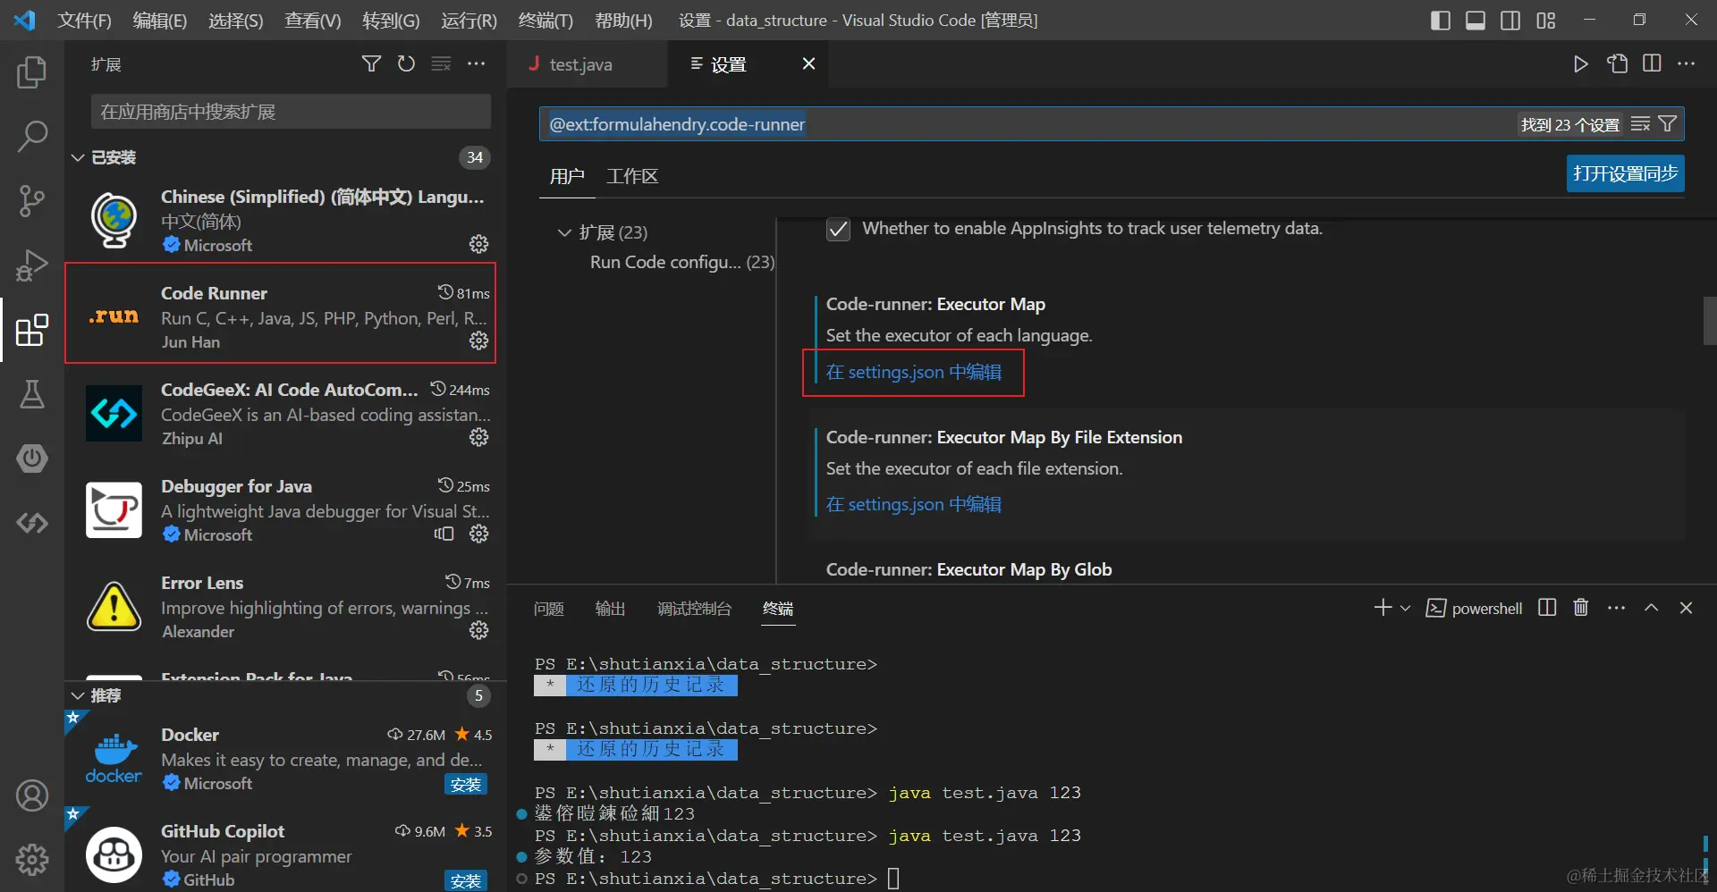The image size is (1717, 892).
Task: Uncheck the AppInsights telemetry checkbox
Action: pos(837,229)
